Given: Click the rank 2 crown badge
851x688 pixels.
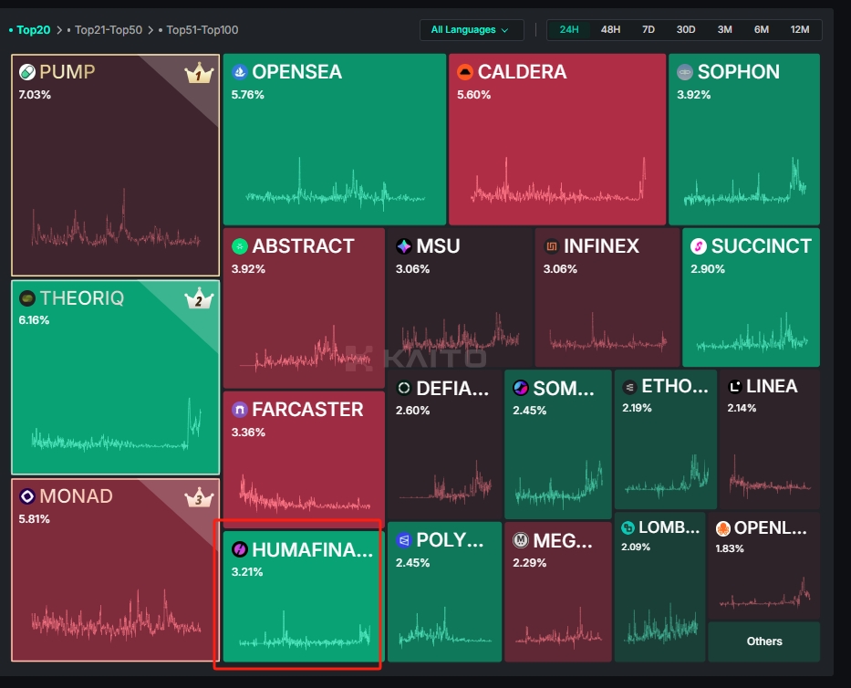Looking at the screenshot, I should (199, 298).
